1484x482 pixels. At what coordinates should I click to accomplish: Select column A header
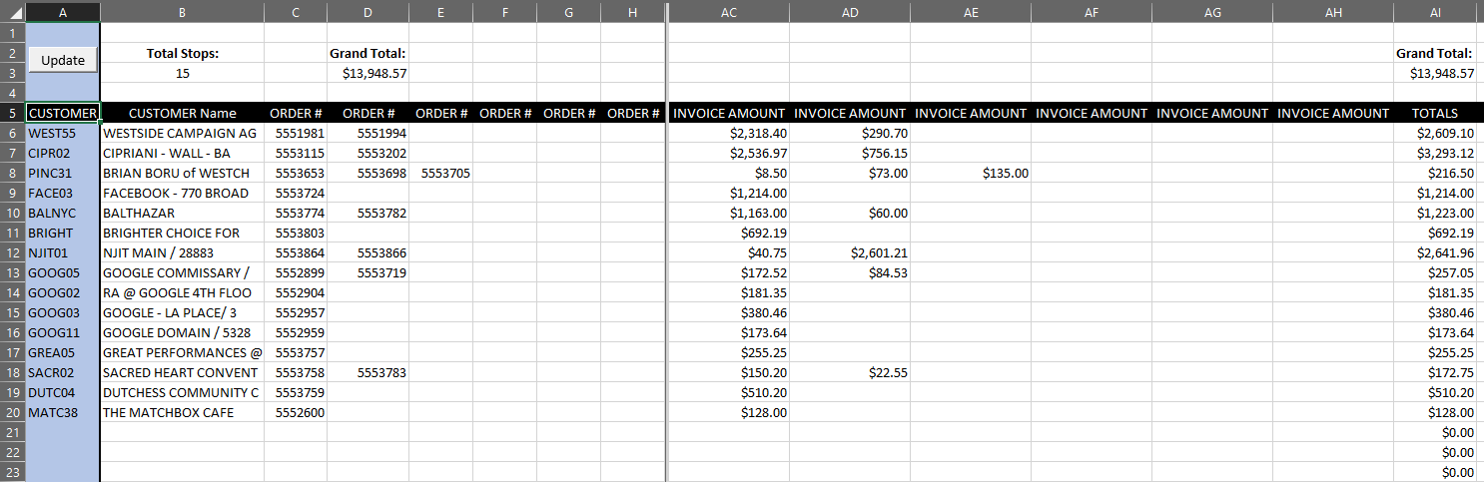click(x=63, y=11)
